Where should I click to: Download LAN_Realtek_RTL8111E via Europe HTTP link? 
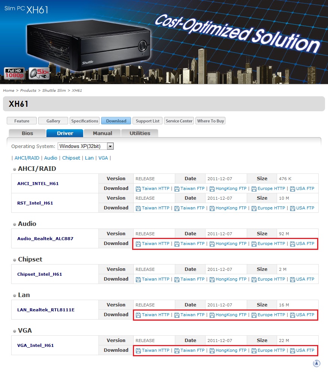271,315
